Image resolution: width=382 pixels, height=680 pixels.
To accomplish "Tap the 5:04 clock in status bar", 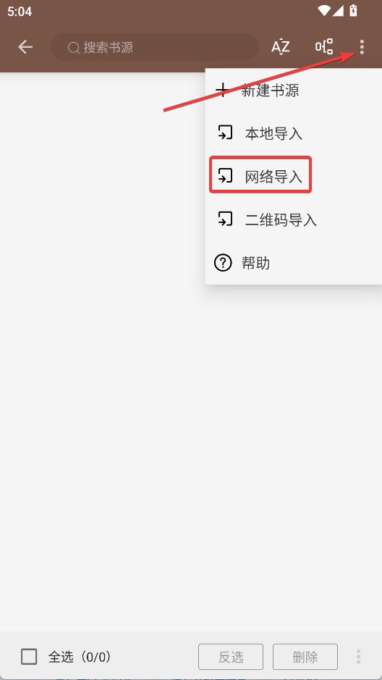I will click(x=20, y=12).
